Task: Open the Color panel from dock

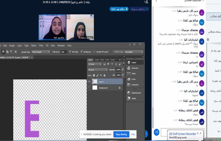Action: tap(129, 79)
